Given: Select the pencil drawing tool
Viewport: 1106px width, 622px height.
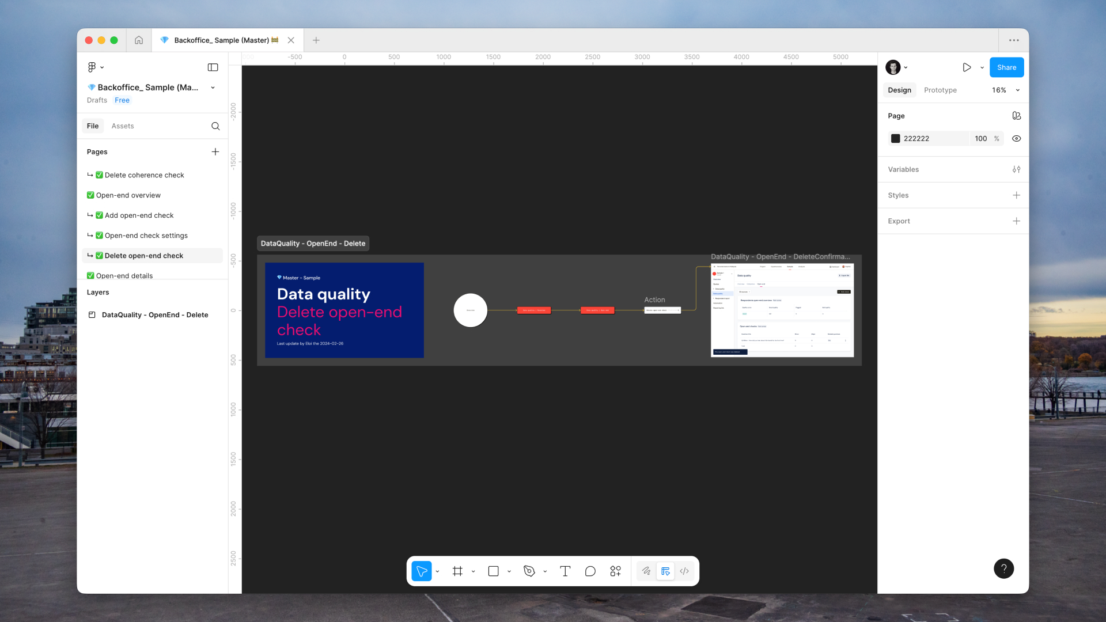Looking at the screenshot, I should pos(646,571).
